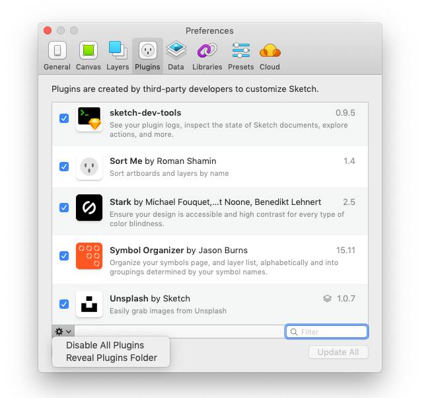Open the Layers preferences pane

pyautogui.click(x=118, y=56)
